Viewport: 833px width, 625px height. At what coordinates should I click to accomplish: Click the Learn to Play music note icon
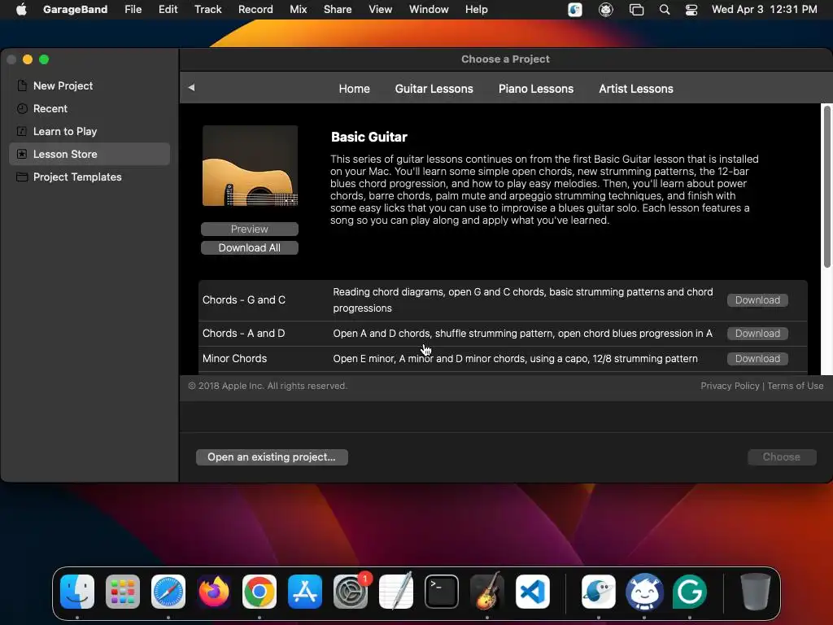click(x=22, y=131)
